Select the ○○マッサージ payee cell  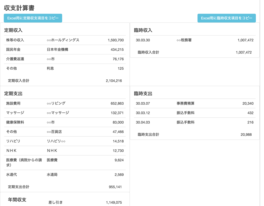coord(58,113)
